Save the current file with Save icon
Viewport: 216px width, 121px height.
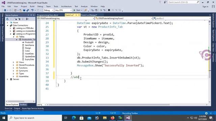pyautogui.click(x=24, y=10)
